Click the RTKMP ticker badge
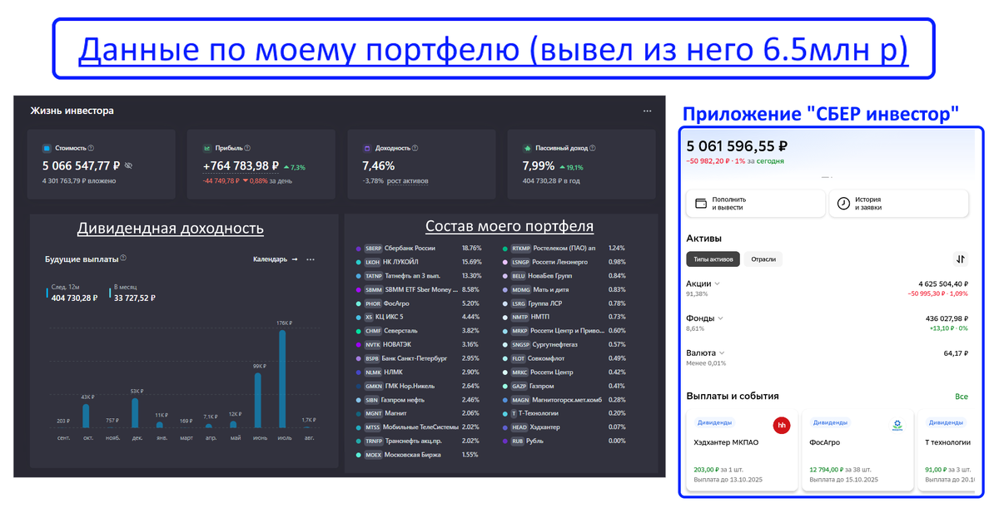 click(x=520, y=248)
